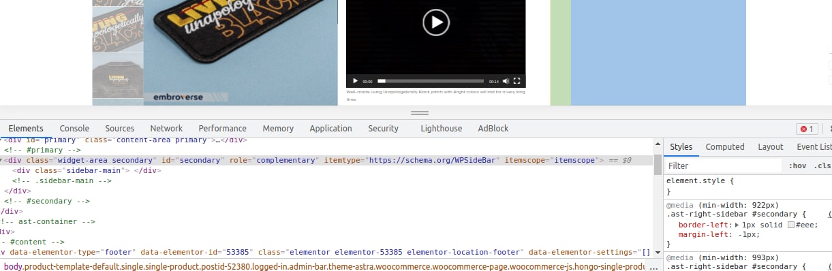Switch to the Console tab
This screenshot has width=832, height=271.
[x=74, y=128]
